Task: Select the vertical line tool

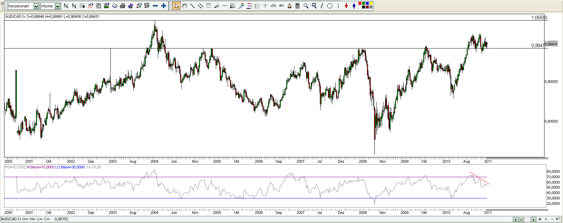Action: (x=338, y=6)
